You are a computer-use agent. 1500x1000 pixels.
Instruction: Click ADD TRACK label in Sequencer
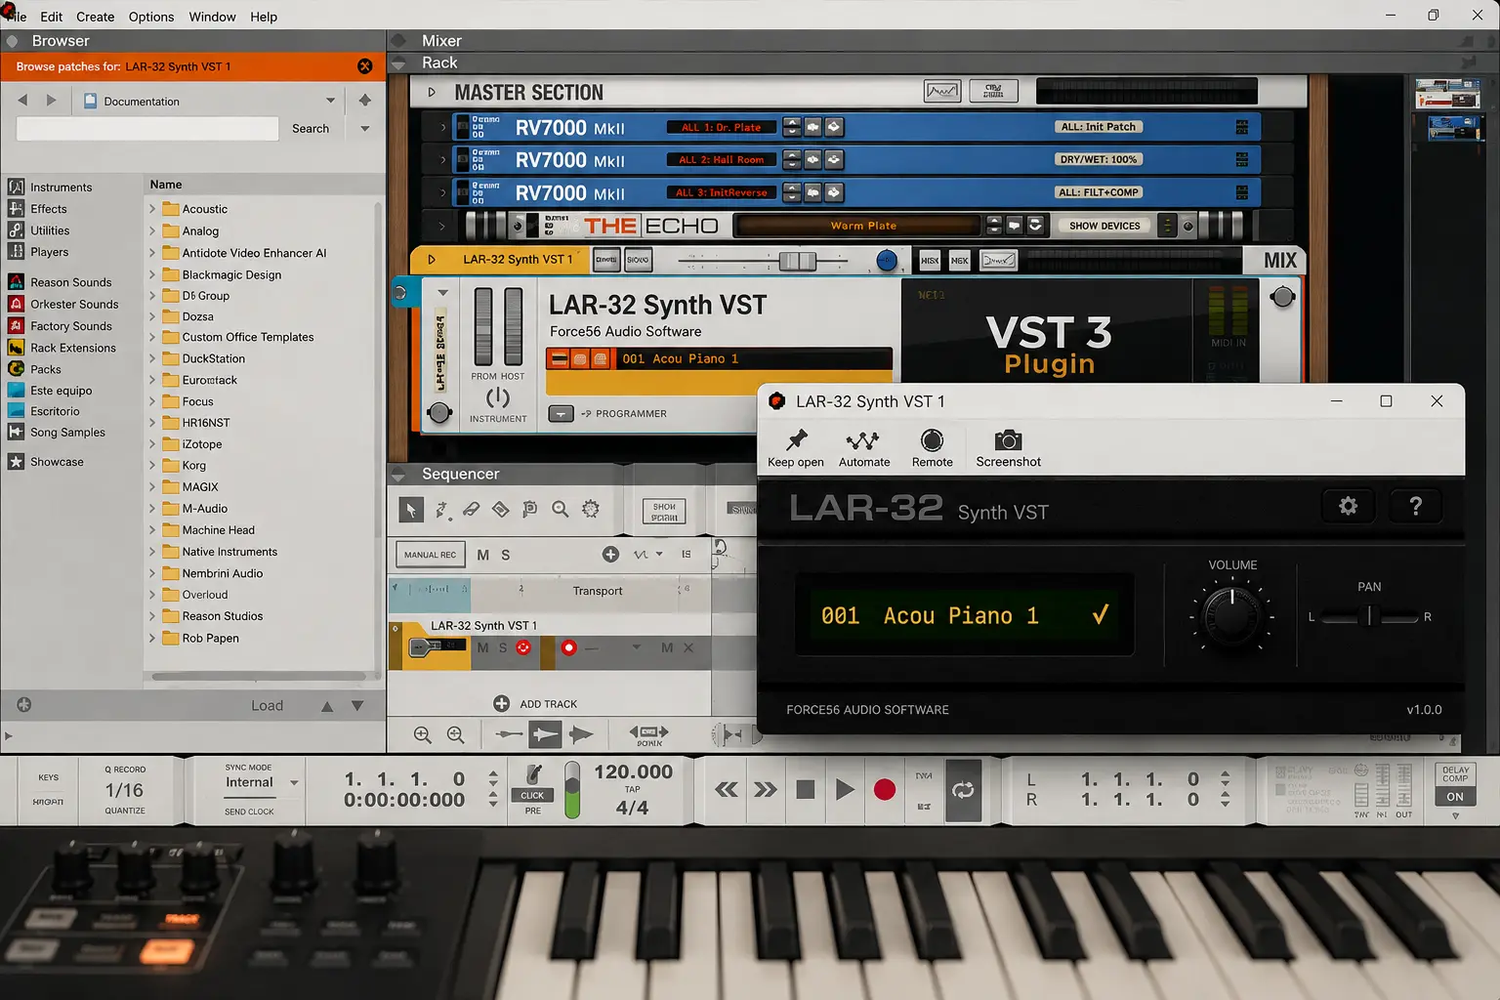pyautogui.click(x=549, y=704)
